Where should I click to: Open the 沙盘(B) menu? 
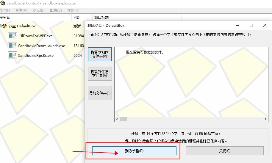38,10
